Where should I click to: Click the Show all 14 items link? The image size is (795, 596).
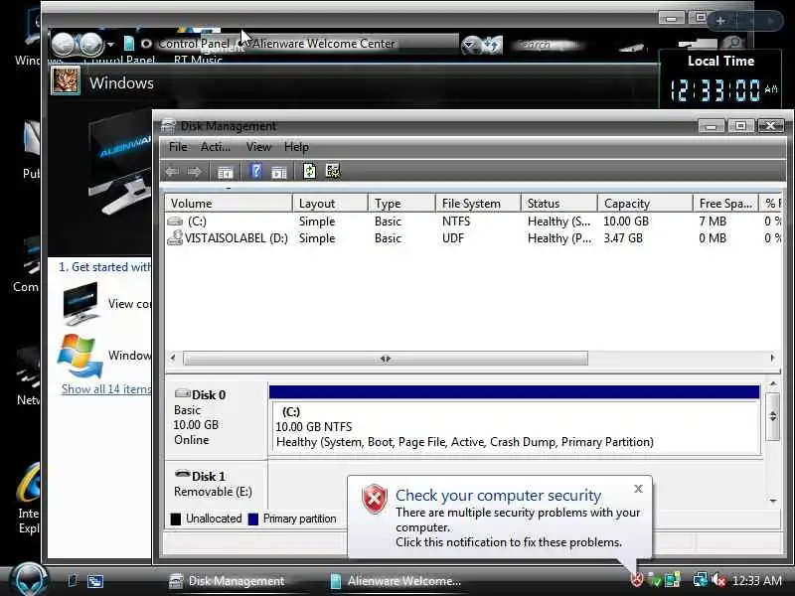pos(106,388)
